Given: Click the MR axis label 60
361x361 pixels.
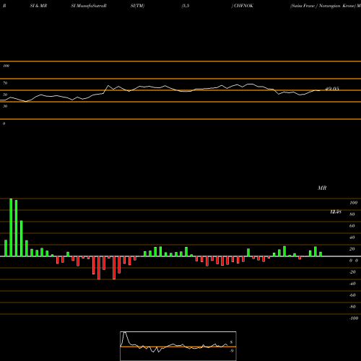Looking at the screenshot, I should click(352, 226).
